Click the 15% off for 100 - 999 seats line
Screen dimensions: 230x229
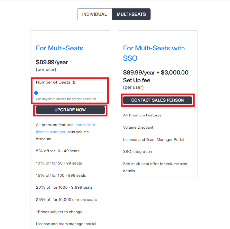[x=61, y=175]
